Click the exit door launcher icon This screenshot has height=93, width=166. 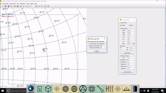pyautogui.click(x=135, y=89)
